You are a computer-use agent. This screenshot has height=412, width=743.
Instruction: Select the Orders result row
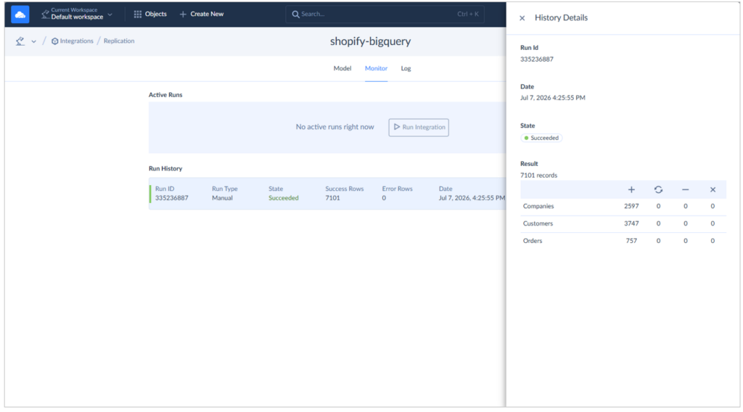click(623, 241)
